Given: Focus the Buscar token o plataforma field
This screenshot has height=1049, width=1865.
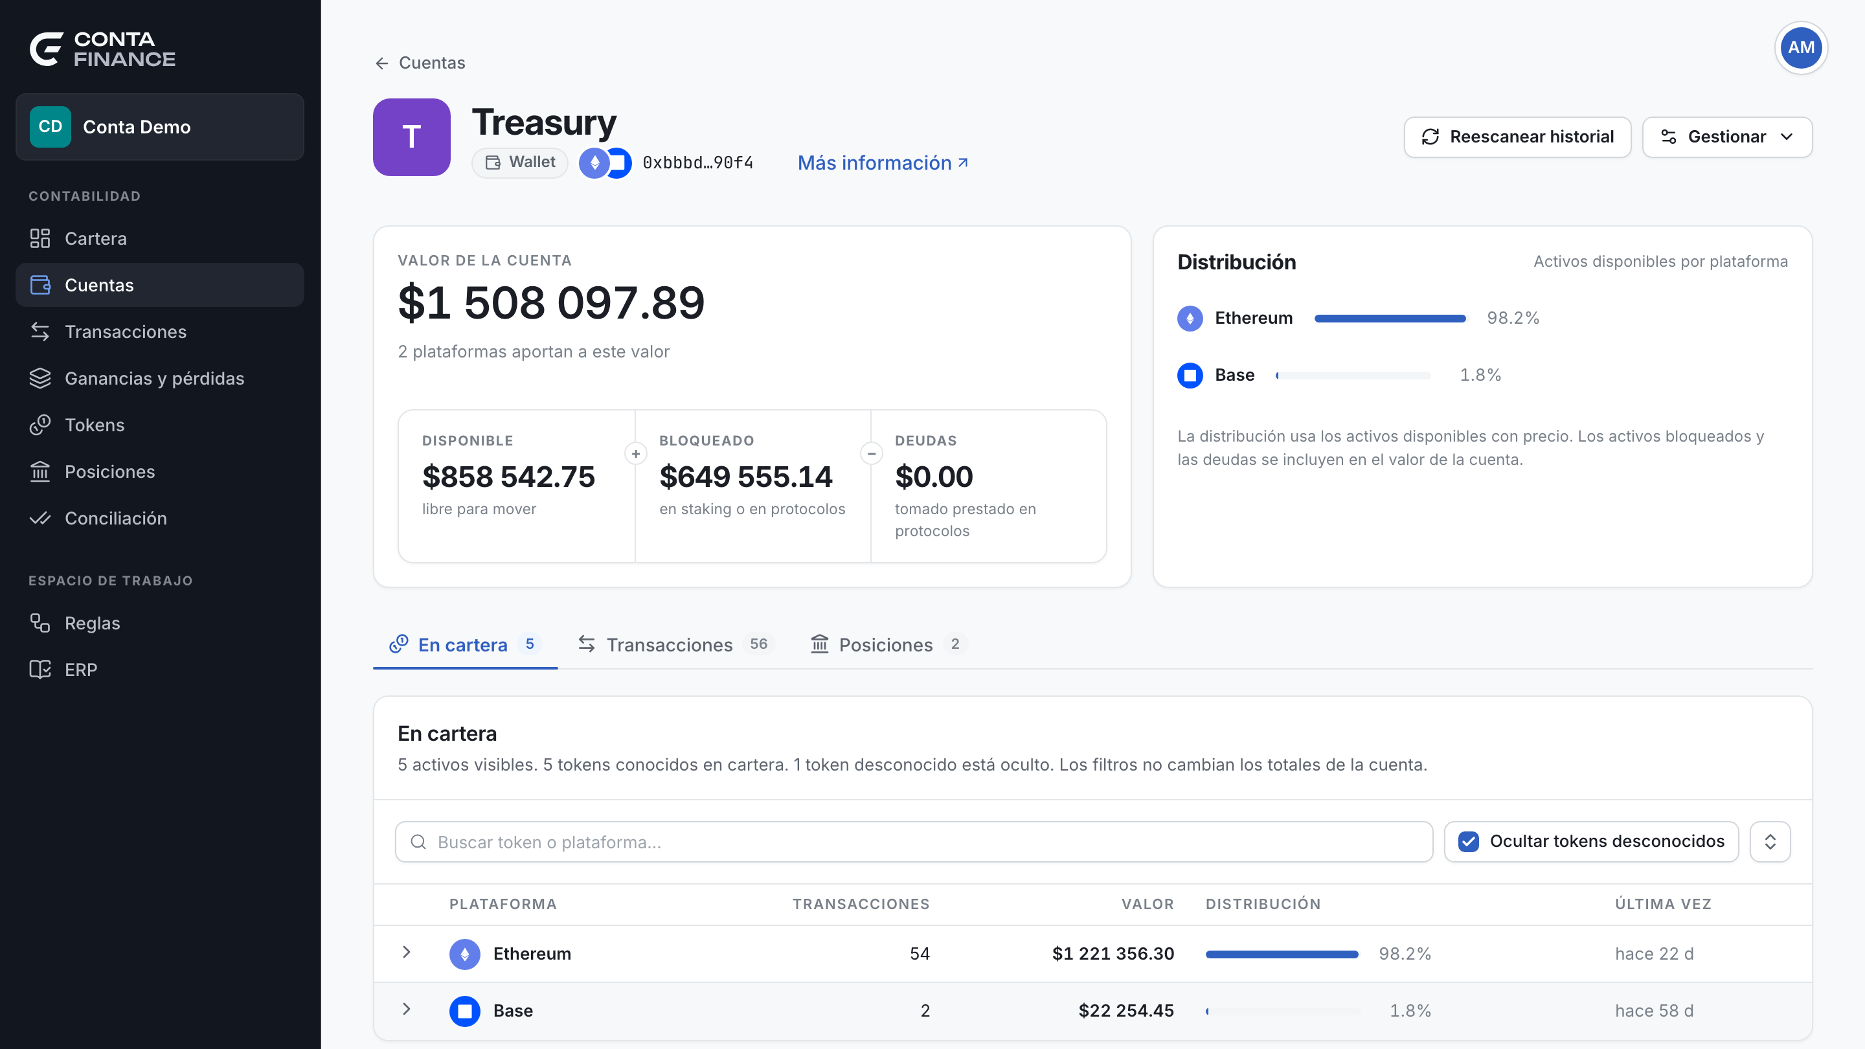Looking at the screenshot, I should click(914, 841).
